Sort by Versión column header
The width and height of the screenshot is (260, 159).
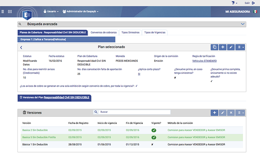tap(27, 123)
